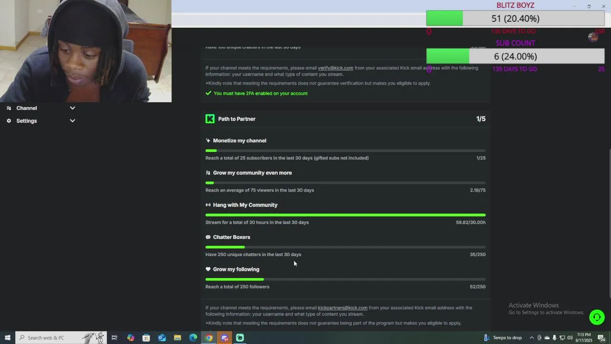Open the network tray icon

(x=562, y=338)
